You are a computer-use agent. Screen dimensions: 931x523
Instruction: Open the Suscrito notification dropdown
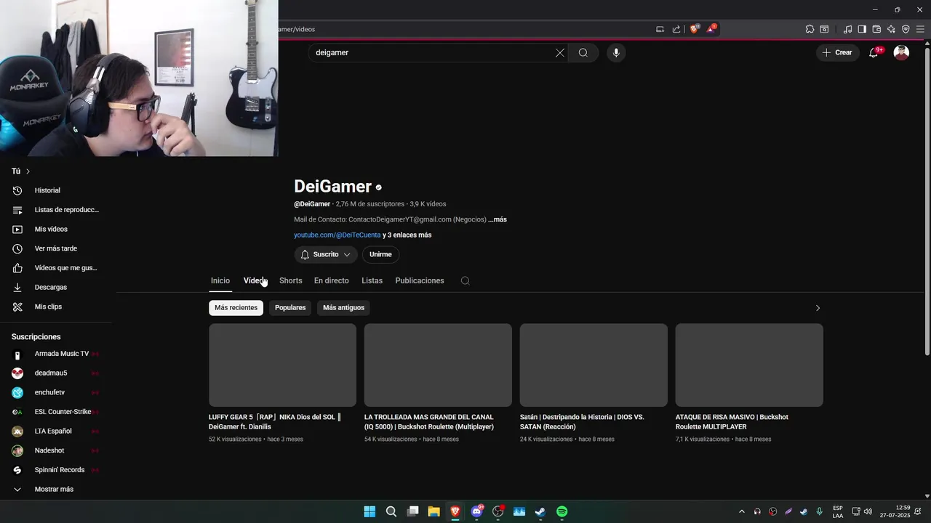pyautogui.click(x=326, y=254)
